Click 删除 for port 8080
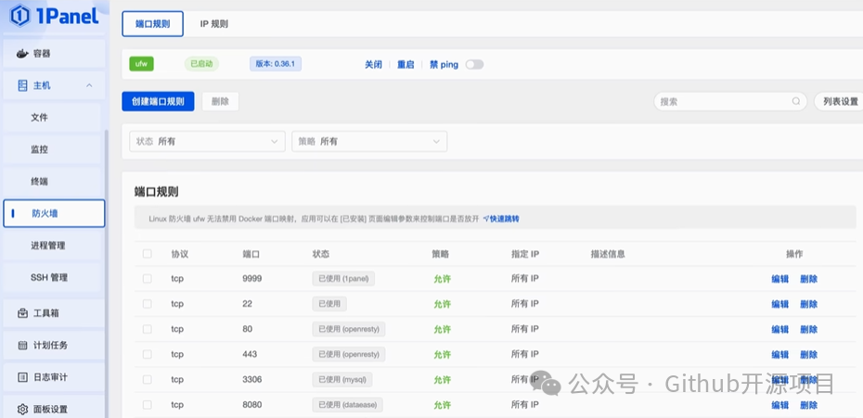This screenshot has height=418, width=863. (808, 405)
